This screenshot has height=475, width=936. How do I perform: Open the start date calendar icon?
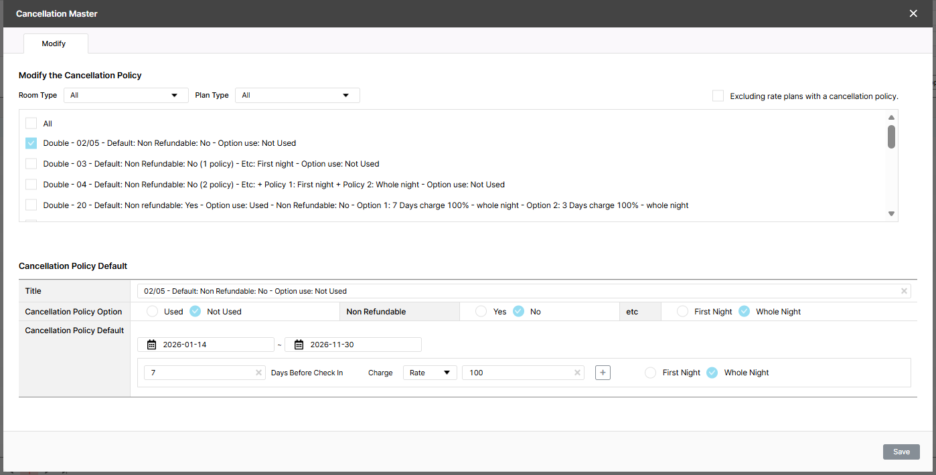(x=151, y=345)
